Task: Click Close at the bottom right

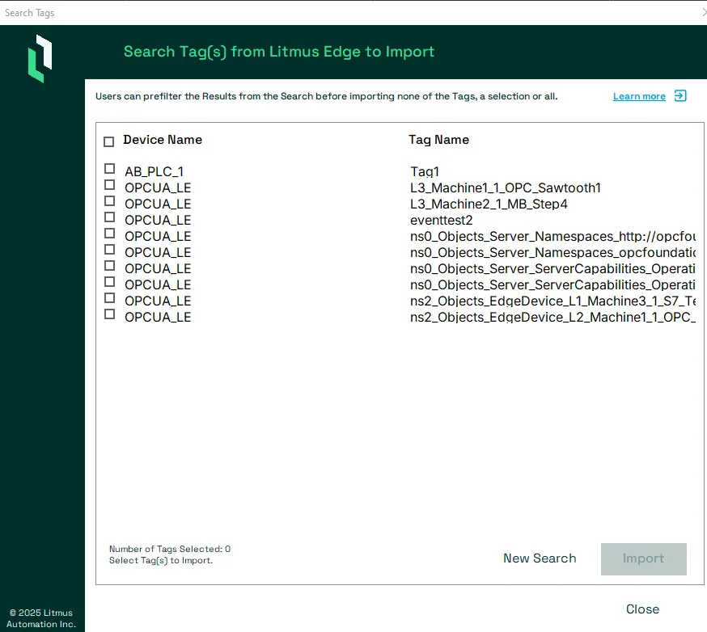Action: 642,609
